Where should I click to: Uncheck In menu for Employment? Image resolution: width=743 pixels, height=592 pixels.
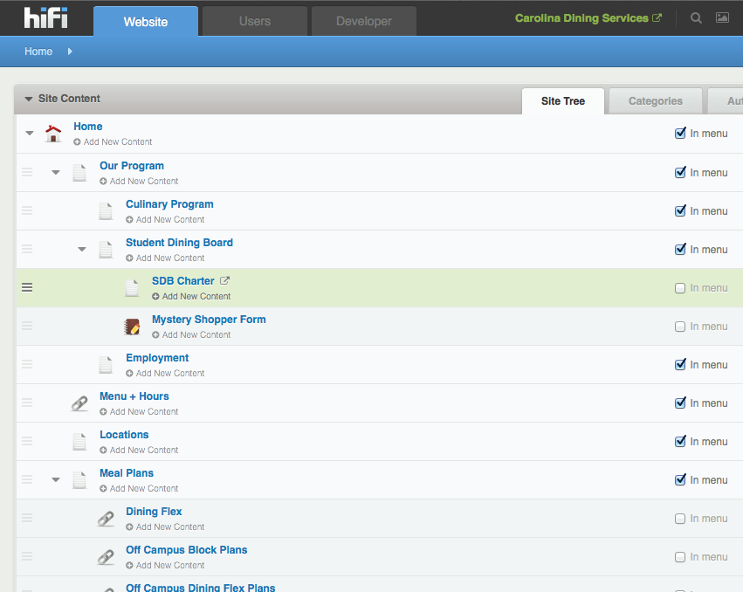[x=680, y=364]
